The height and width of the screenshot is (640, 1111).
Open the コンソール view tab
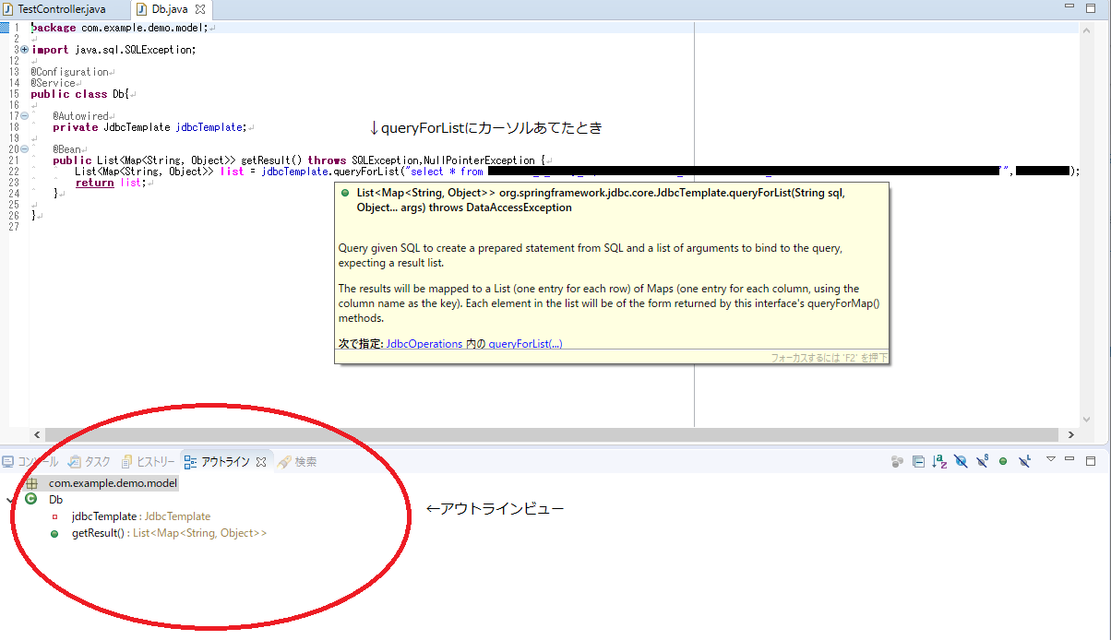[x=30, y=461]
